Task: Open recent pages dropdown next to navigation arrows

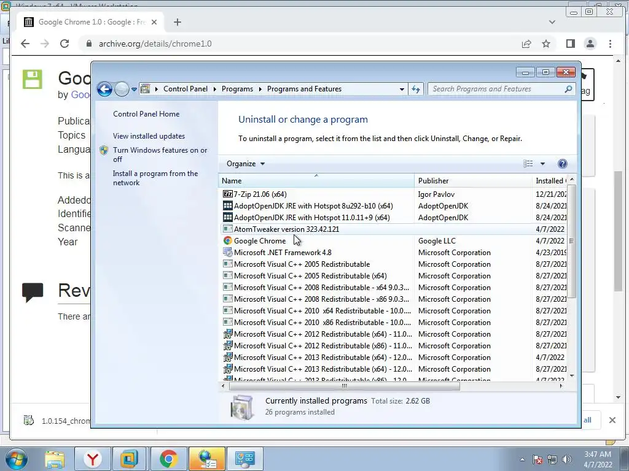Action: tap(134, 90)
